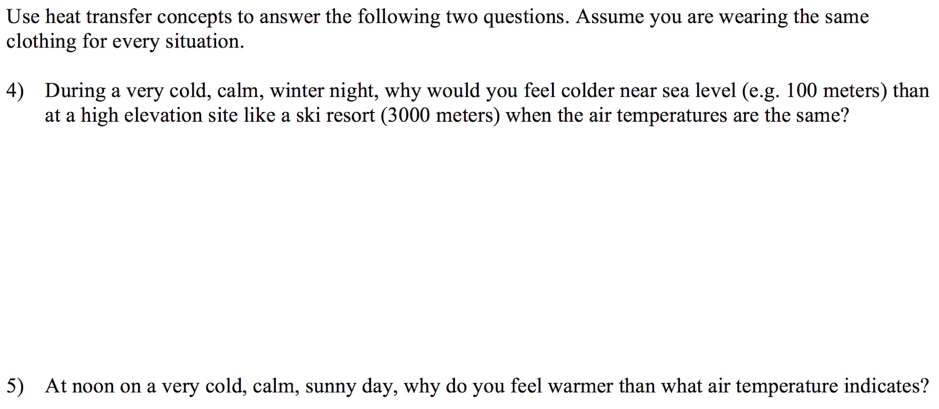The height and width of the screenshot is (409, 939).
Task: Click the text '100 meters' in question 4
Action: [x=833, y=91]
